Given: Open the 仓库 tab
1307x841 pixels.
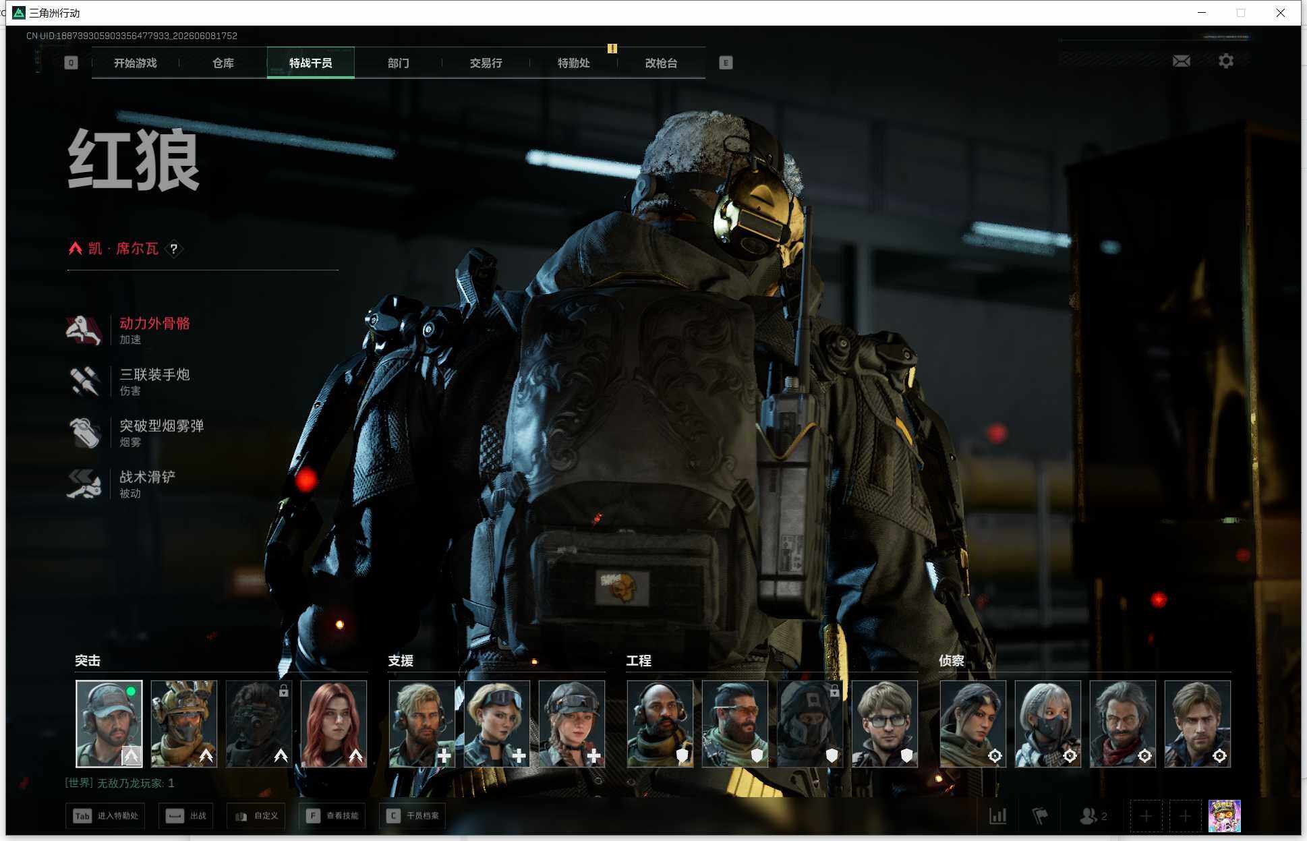Looking at the screenshot, I should coord(223,63).
